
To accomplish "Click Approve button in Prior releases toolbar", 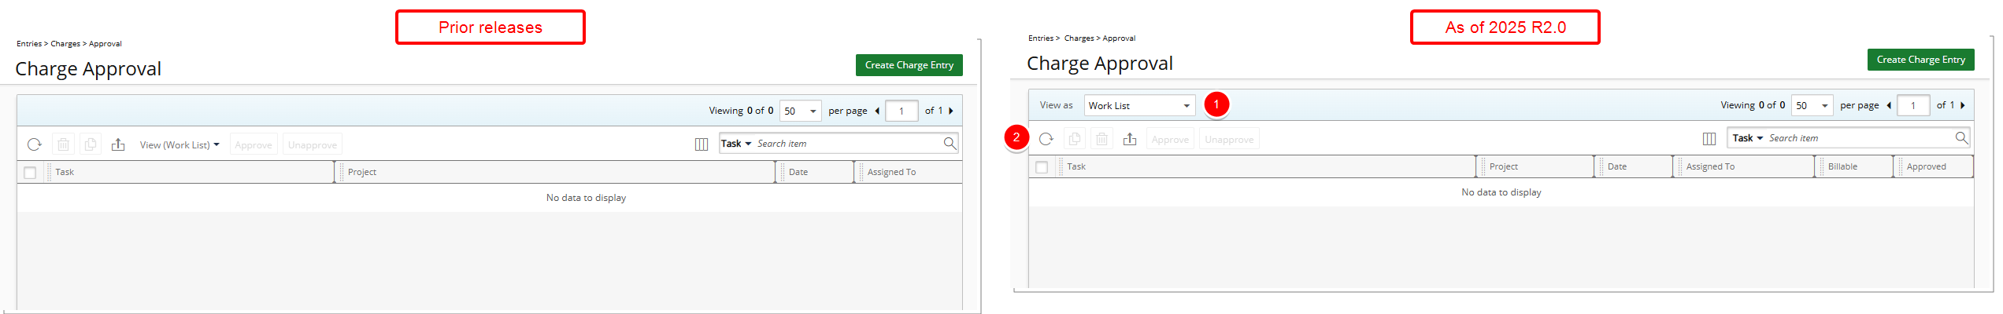I will point(254,145).
